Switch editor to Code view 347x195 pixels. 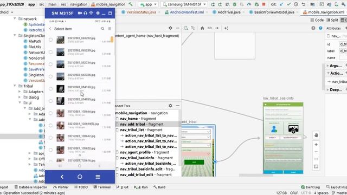point(317,20)
